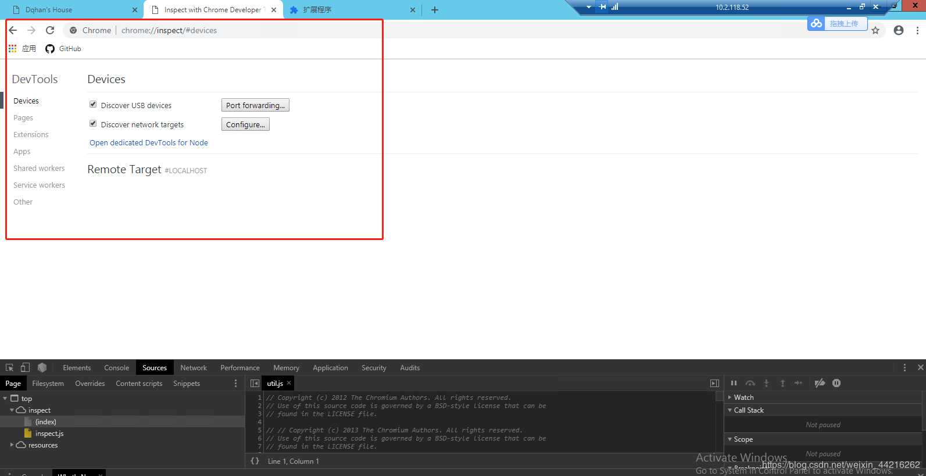The image size is (926, 476).
Task: Activate the inspect element picker in DevTools
Action: pos(9,368)
